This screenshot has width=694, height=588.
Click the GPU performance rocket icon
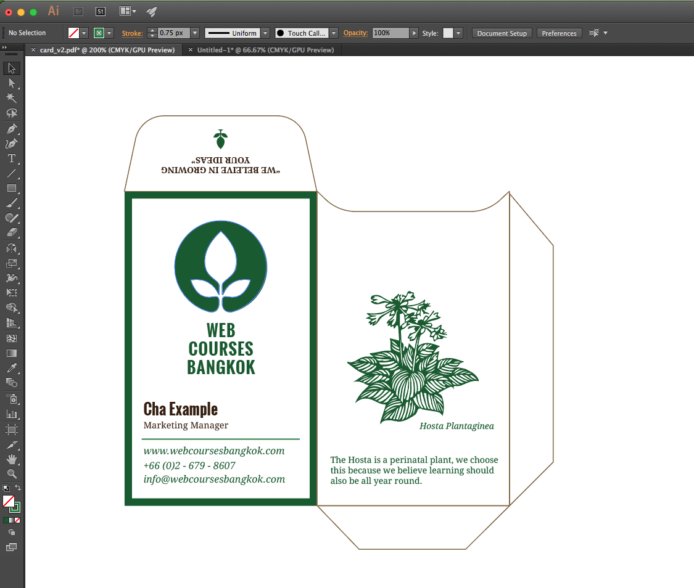click(x=152, y=12)
